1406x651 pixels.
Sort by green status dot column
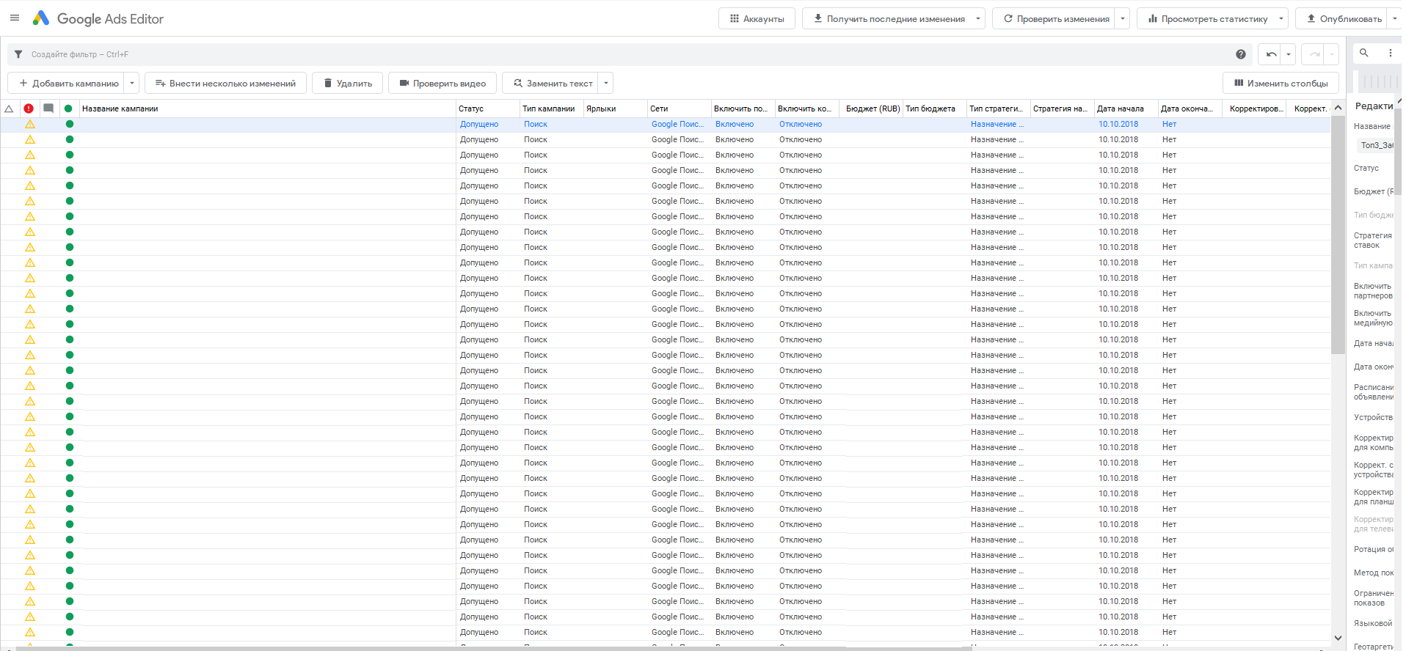68,108
